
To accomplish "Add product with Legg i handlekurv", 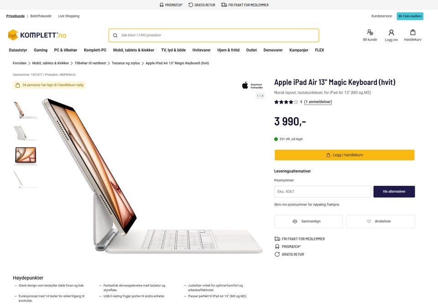I will [x=344, y=155].
